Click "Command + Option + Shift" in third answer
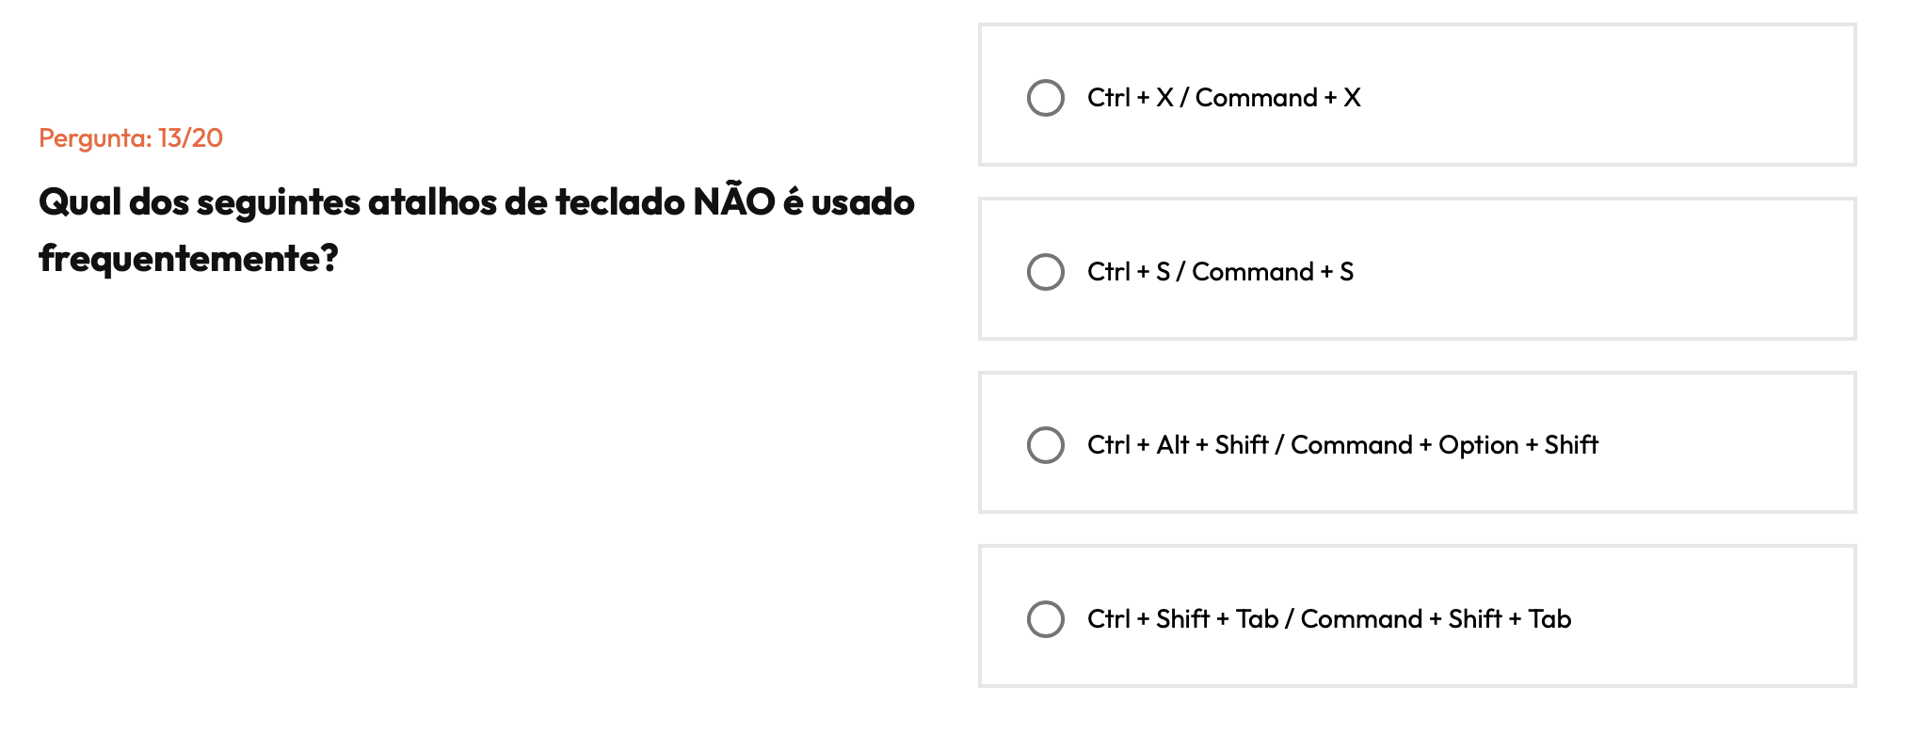The width and height of the screenshot is (1926, 751). click(1444, 445)
